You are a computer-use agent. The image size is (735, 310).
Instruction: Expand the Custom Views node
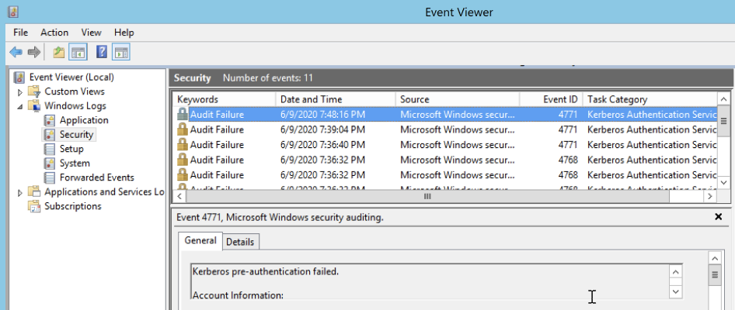[x=20, y=91]
